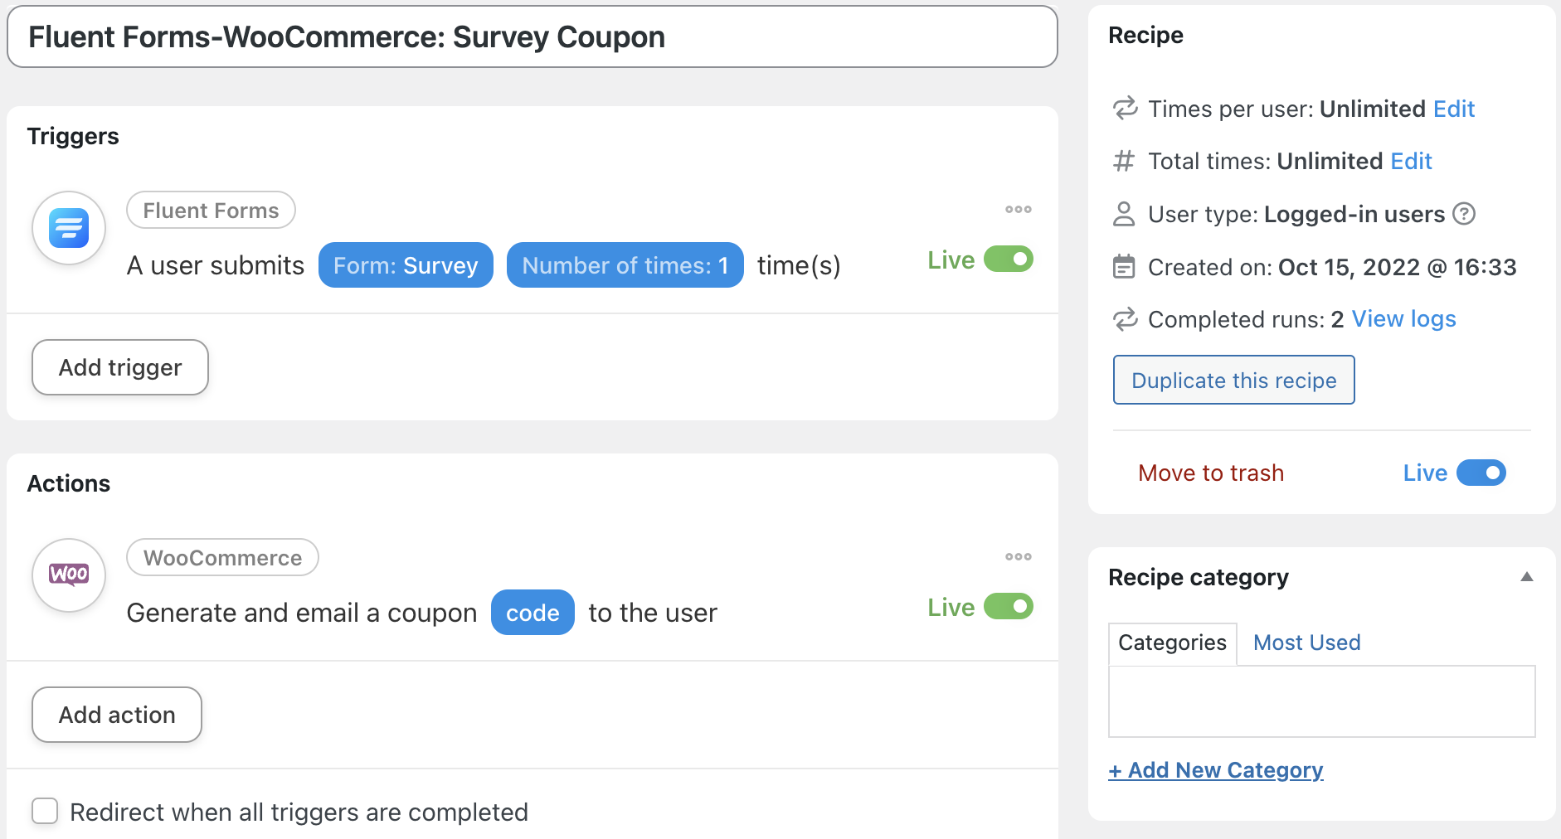
Task: Open the Number of times: 1 token
Action: point(625,265)
